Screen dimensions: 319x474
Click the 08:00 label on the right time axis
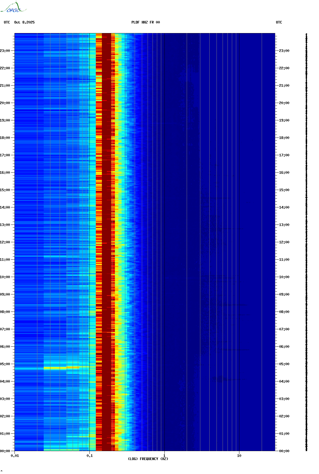click(x=284, y=312)
